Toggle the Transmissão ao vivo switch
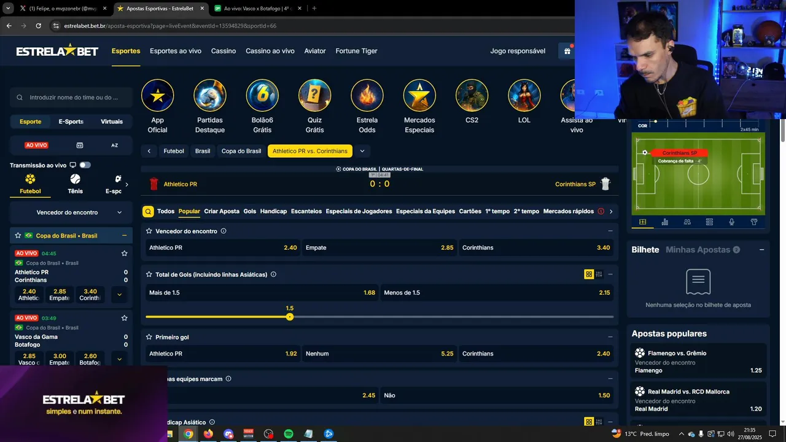 tap(85, 165)
